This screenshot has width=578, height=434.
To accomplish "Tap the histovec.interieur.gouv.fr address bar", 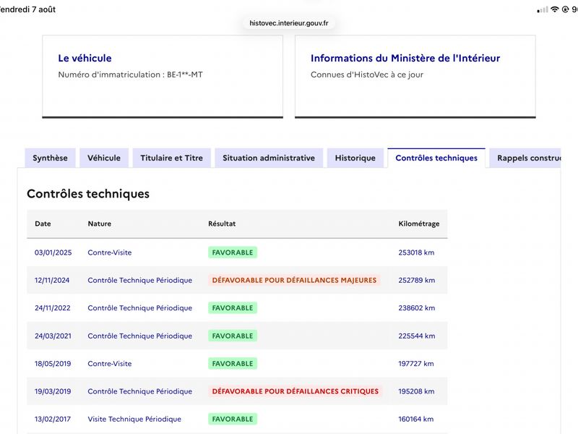I will pos(288,23).
